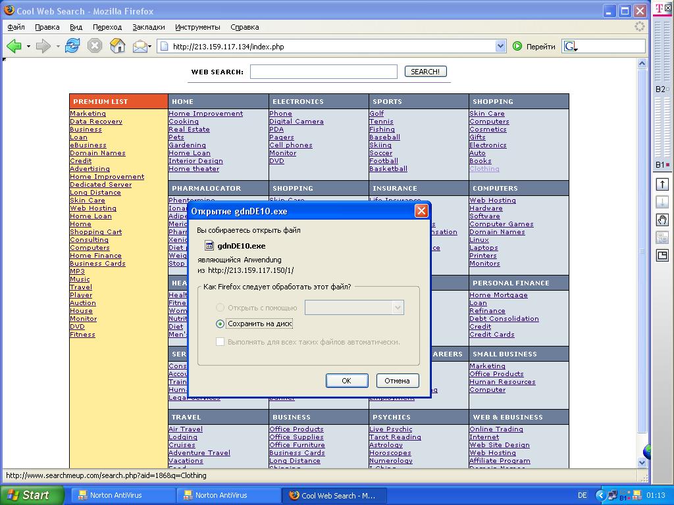Open the Dedicated Server premium link
The image size is (674, 505).
101,185
